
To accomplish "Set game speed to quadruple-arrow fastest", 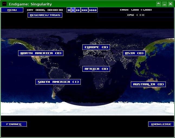I will (x=93, y=10).
